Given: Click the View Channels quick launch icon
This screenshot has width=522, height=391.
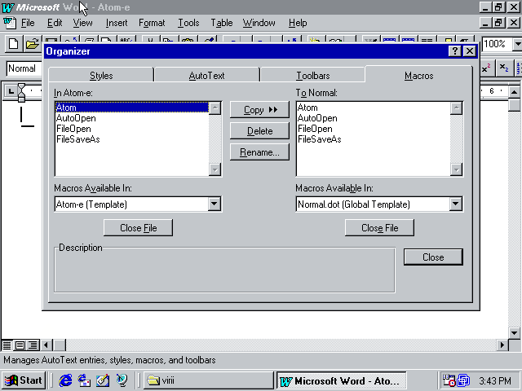Looking at the screenshot, I should 122,380.
